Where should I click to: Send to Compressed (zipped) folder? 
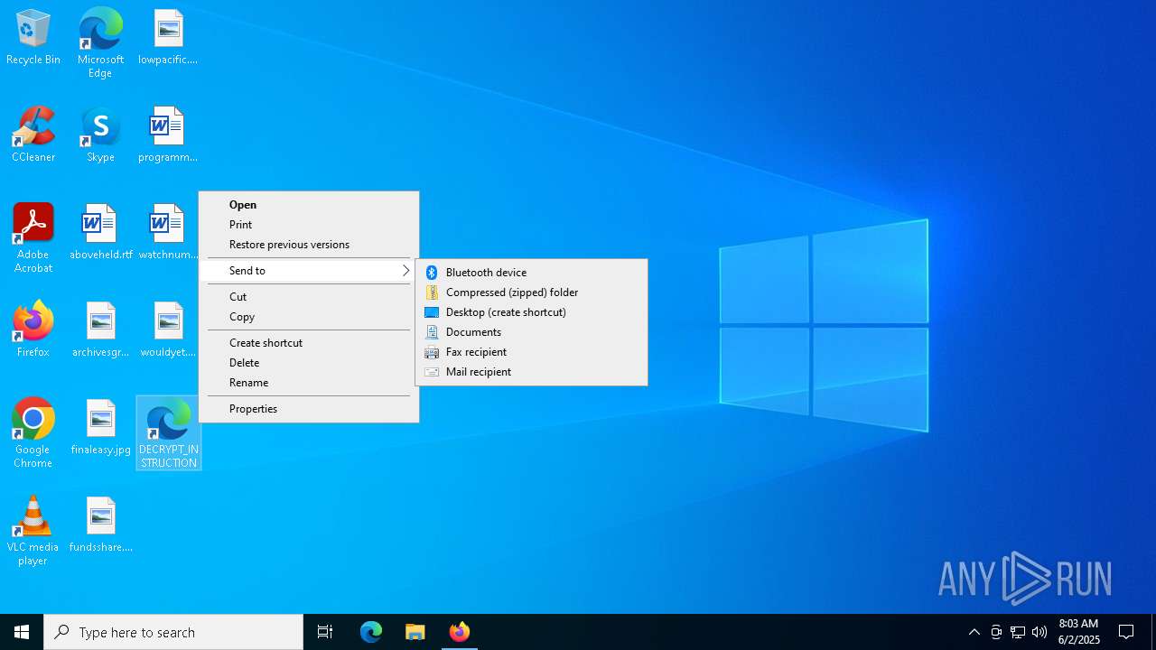click(x=531, y=292)
